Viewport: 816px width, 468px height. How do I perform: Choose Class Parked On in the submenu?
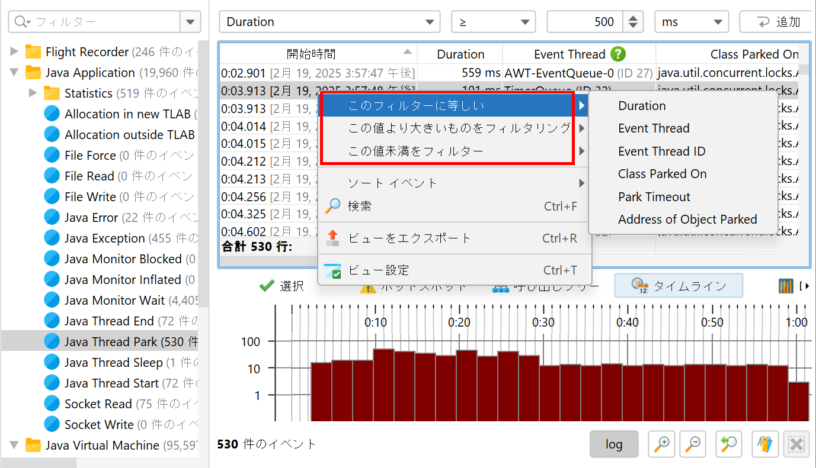[683, 174]
